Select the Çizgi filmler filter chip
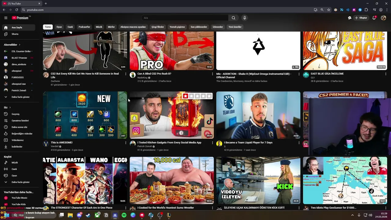Image resolution: width=391 pixels, height=220 pixels. pyautogui.click(x=158, y=27)
